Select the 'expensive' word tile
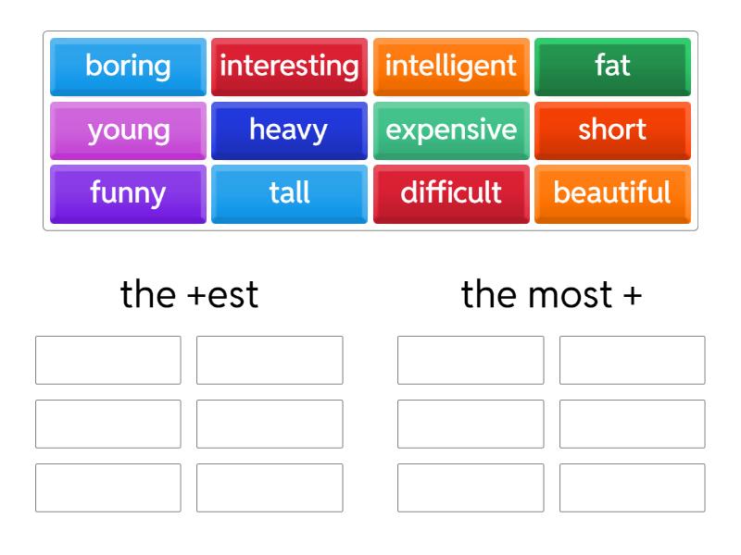The width and height of the screenshot is (741, 555). coord(451,130)
